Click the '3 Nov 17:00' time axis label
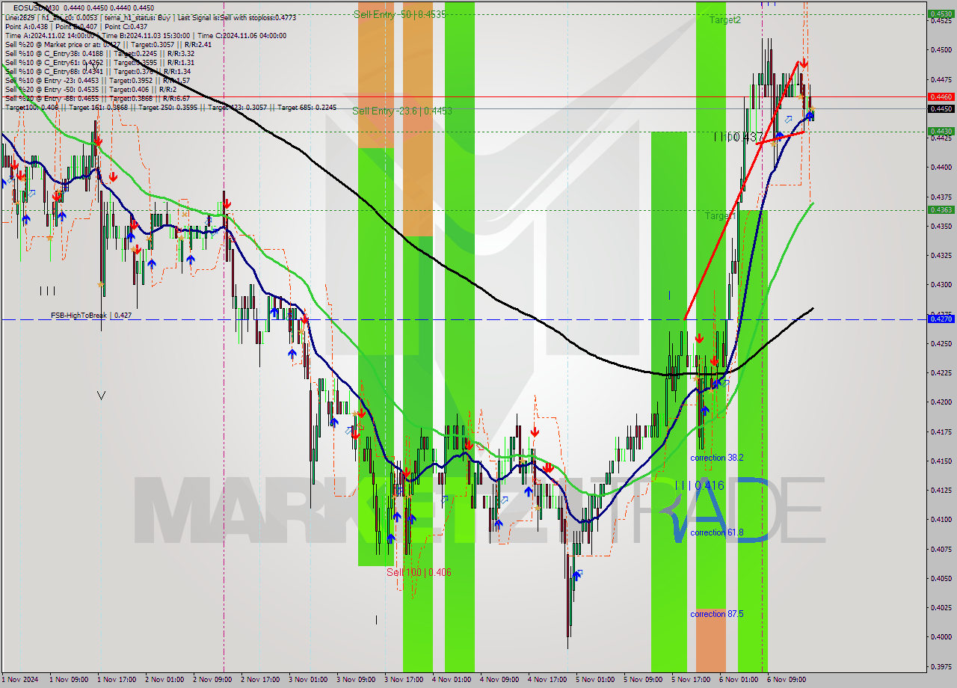 coord(404,680)
